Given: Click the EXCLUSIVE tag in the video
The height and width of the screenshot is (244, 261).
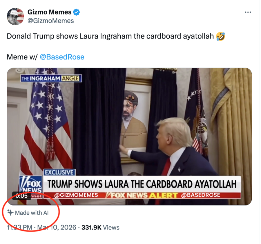Looking at the screenshot, I should tap(59, 172).
